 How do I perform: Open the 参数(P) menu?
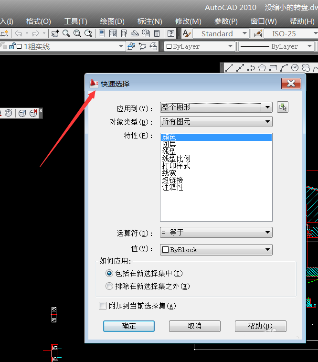coord(226,21)
